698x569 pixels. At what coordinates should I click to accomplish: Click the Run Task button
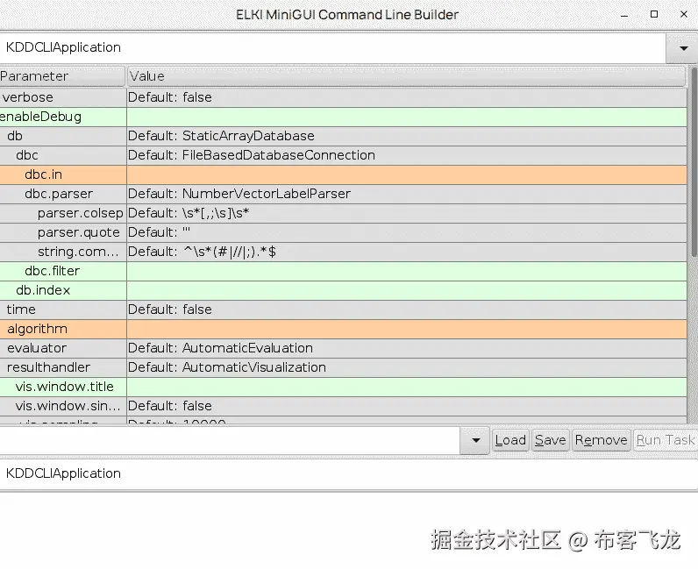pyautogui.click(x=665, y=440)
